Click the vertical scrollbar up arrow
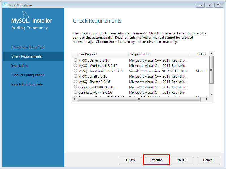This screenshot has height=169, width=226. pos(211,53)
